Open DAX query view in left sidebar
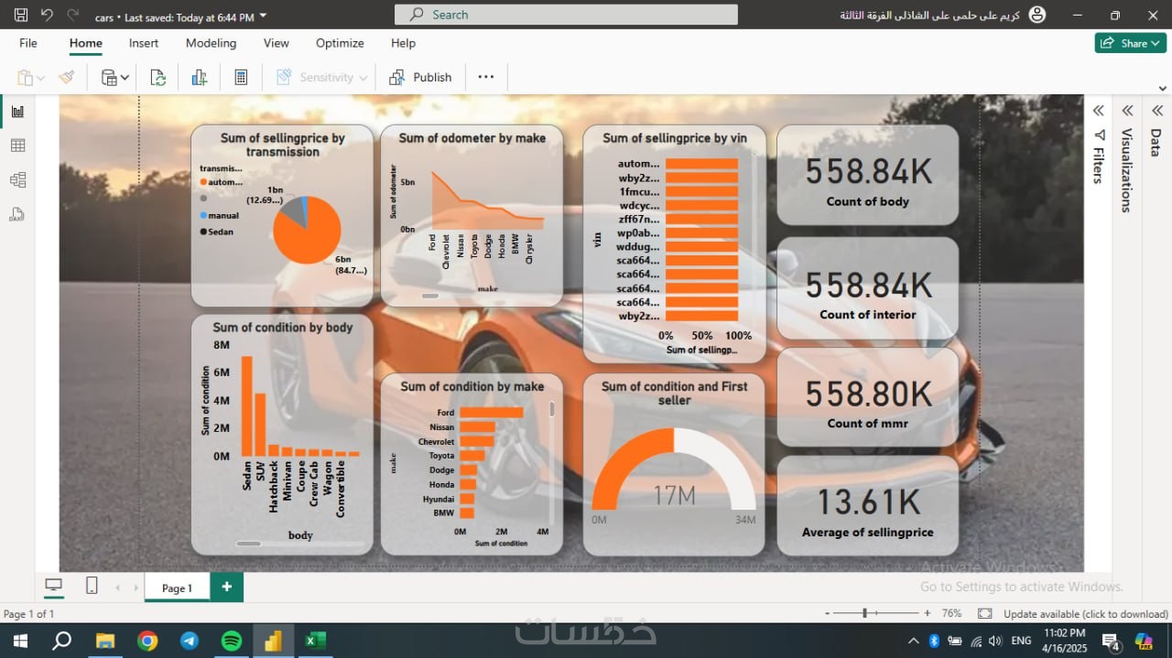Image resolution: width=1172 pixels, height=658 pixels. 17,215
